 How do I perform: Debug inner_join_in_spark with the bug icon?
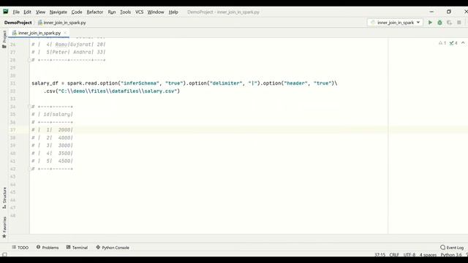tap(439, 23)
